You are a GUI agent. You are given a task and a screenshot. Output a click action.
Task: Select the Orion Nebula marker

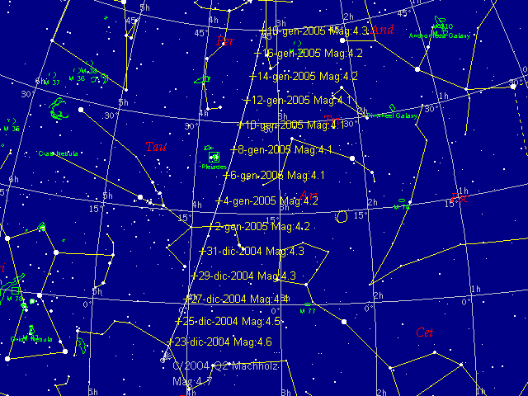tap(30, 329)
